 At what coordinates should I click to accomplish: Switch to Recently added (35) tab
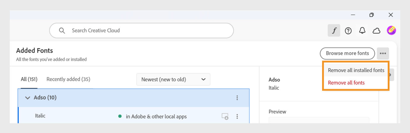68,79
